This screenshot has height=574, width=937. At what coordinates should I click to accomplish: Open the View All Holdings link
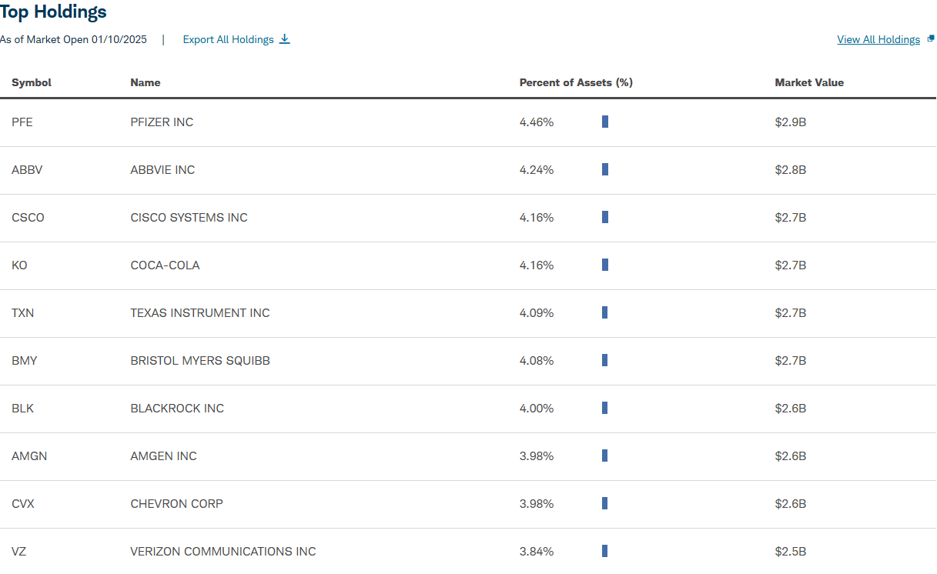(878, 39)
